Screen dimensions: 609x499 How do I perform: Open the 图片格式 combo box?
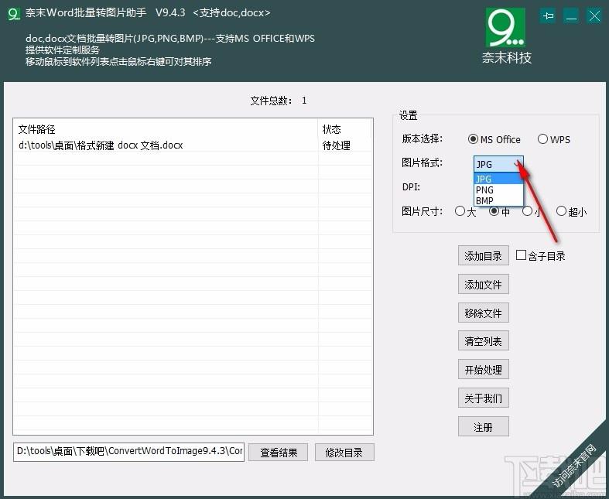coord(498,164)
